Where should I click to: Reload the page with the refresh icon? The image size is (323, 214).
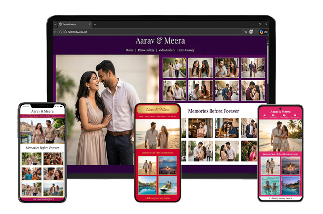coord(60,32)
